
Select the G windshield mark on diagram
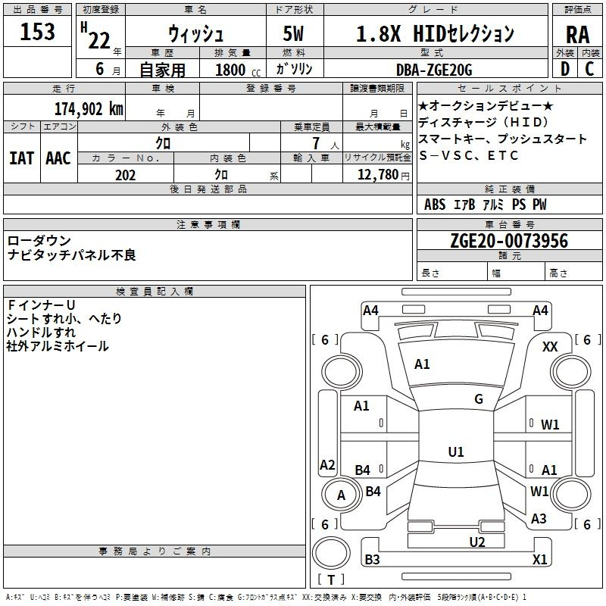[479, 398]
